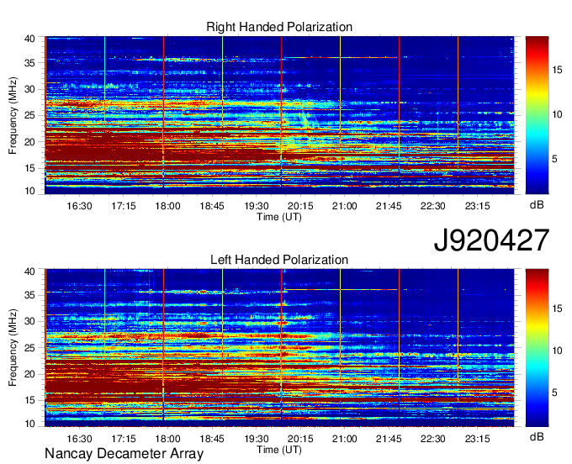Click the 22:30 time tick on the Left Handed plot
Image resolution: width=572 pixels, height=464 pixels.
point(433,439)
